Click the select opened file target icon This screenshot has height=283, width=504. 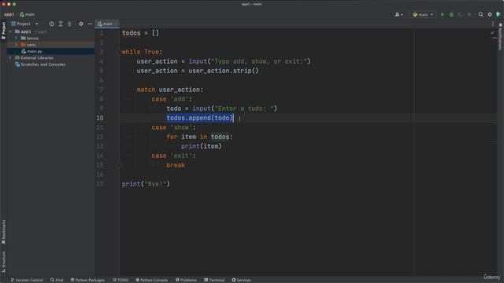pyautogui.click(x=51, y=24)
